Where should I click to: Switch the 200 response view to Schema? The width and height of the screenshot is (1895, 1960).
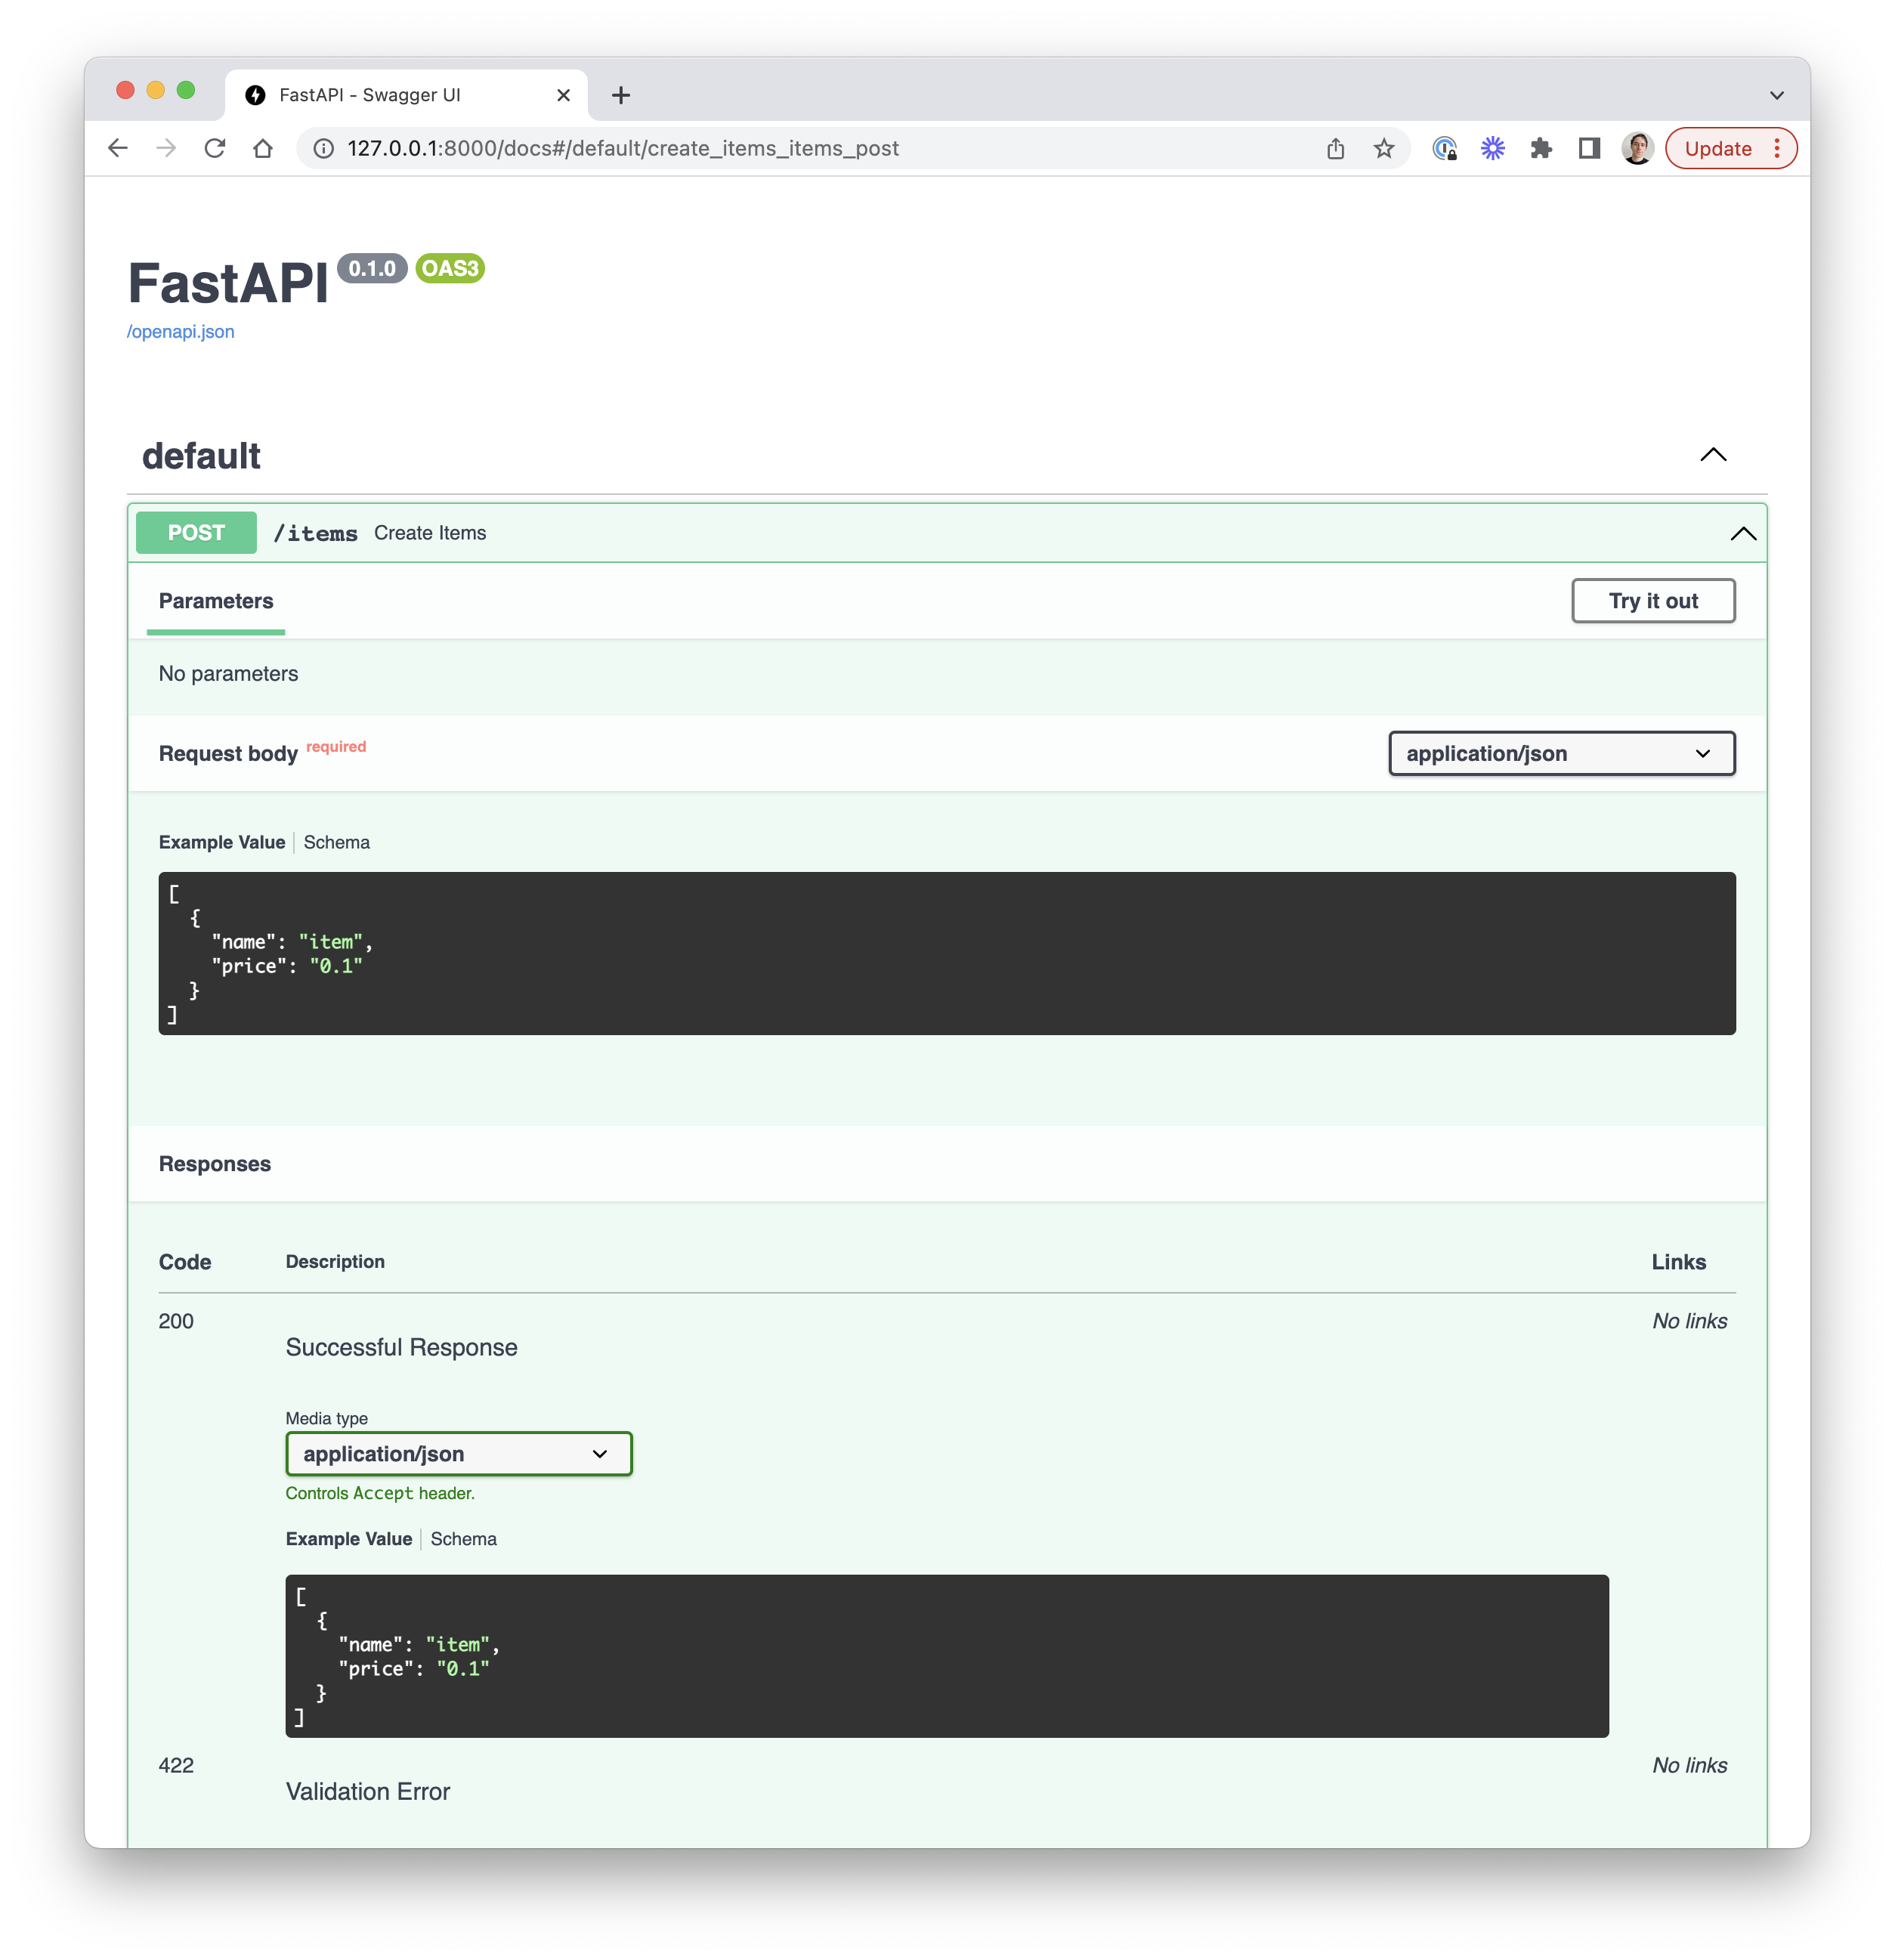(x=463, y=1539)
